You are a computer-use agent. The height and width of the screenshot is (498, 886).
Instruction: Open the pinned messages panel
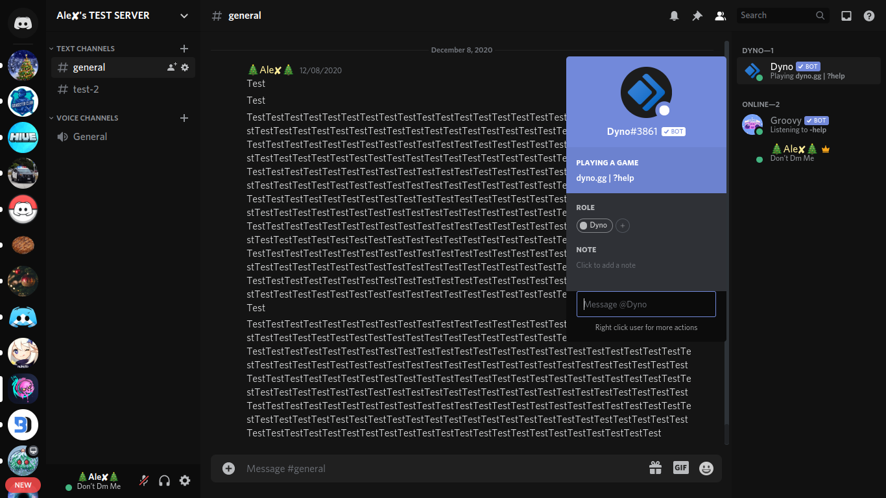[x=697, y=16]
